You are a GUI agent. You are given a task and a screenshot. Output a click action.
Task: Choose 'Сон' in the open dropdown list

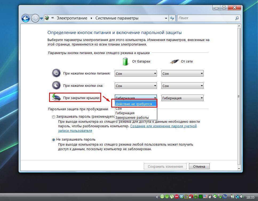(x=136, y=108)
